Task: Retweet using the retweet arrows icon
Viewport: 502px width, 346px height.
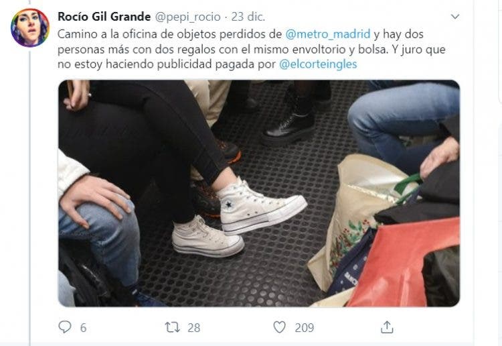Action: (x=172, y=327)
